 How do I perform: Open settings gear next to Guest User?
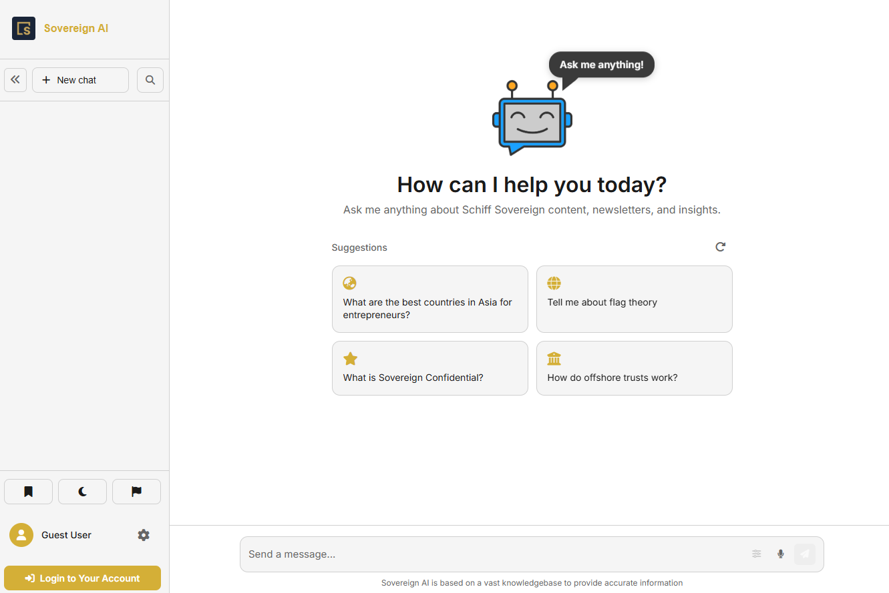point(144,535)
